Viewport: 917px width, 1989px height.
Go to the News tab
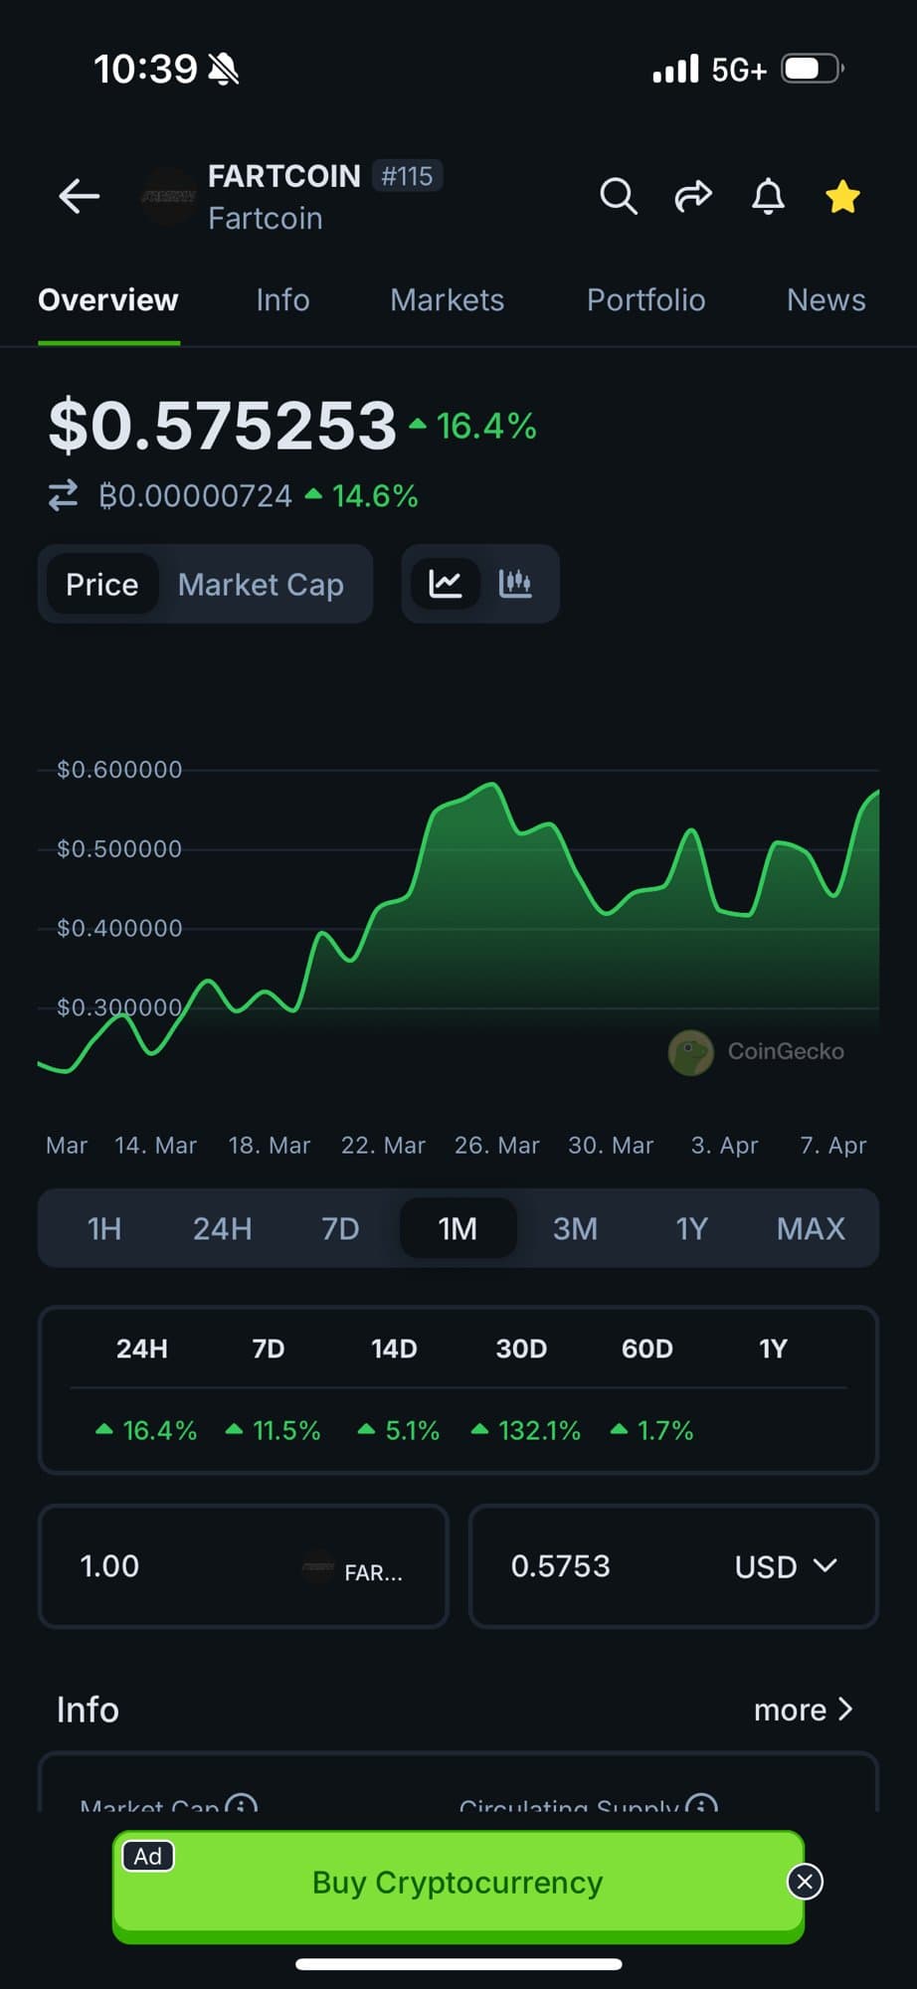tap(825, 300)
